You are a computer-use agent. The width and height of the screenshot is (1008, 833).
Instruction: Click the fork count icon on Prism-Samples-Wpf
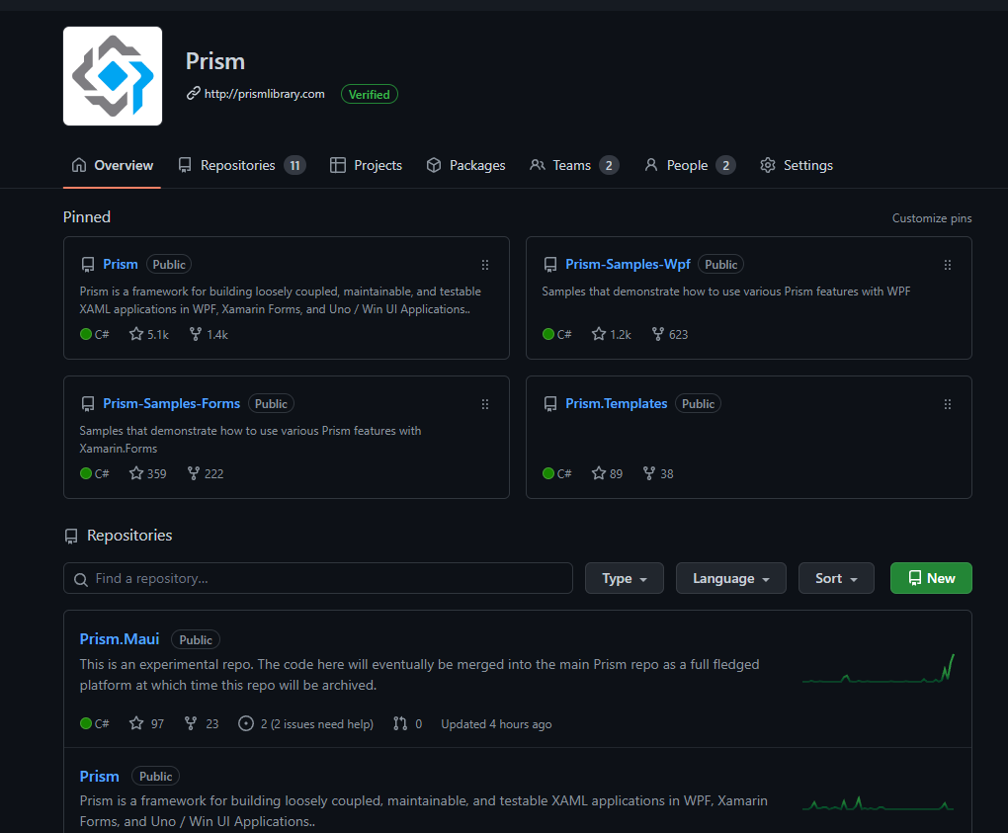(x=656, y=334)
